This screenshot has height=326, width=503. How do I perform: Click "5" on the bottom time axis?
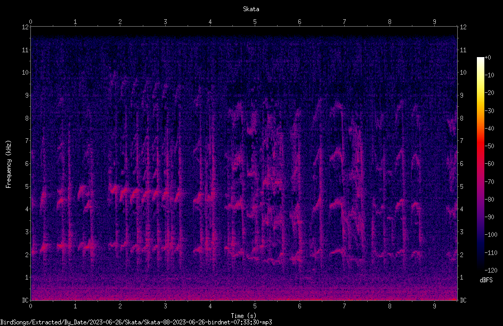(x=255, y=306)
